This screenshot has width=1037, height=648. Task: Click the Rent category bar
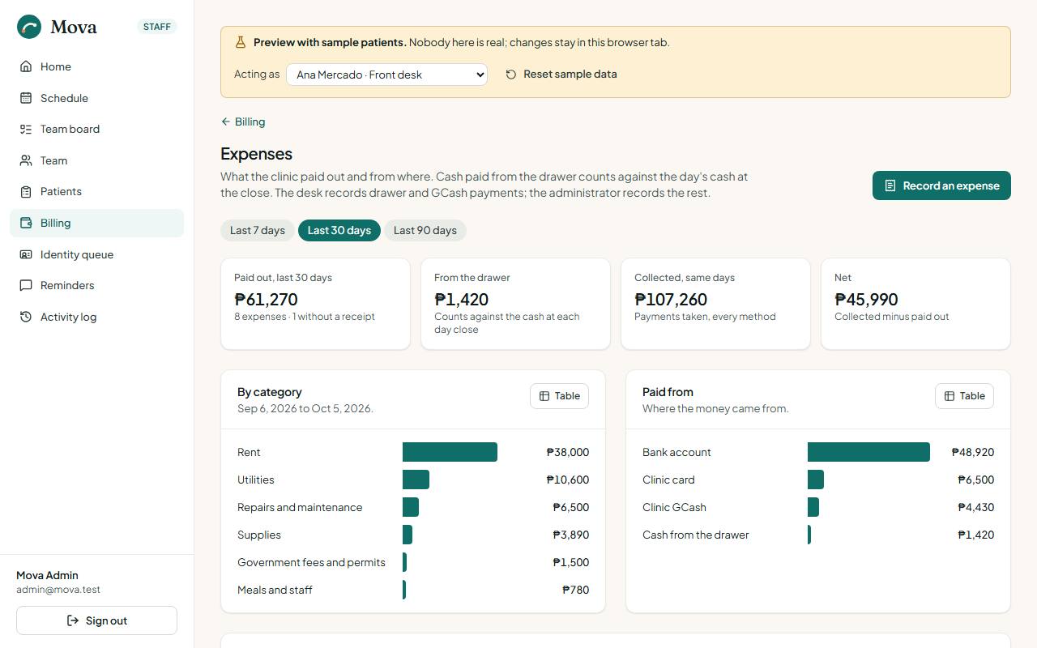click(x=450, y=452)
